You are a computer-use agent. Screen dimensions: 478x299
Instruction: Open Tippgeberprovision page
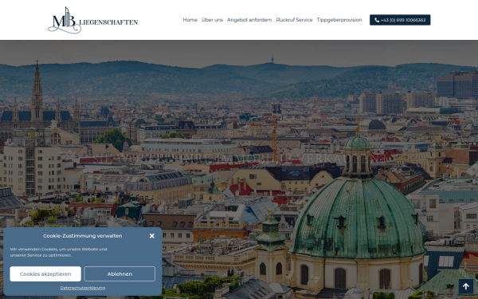[339, 20]
